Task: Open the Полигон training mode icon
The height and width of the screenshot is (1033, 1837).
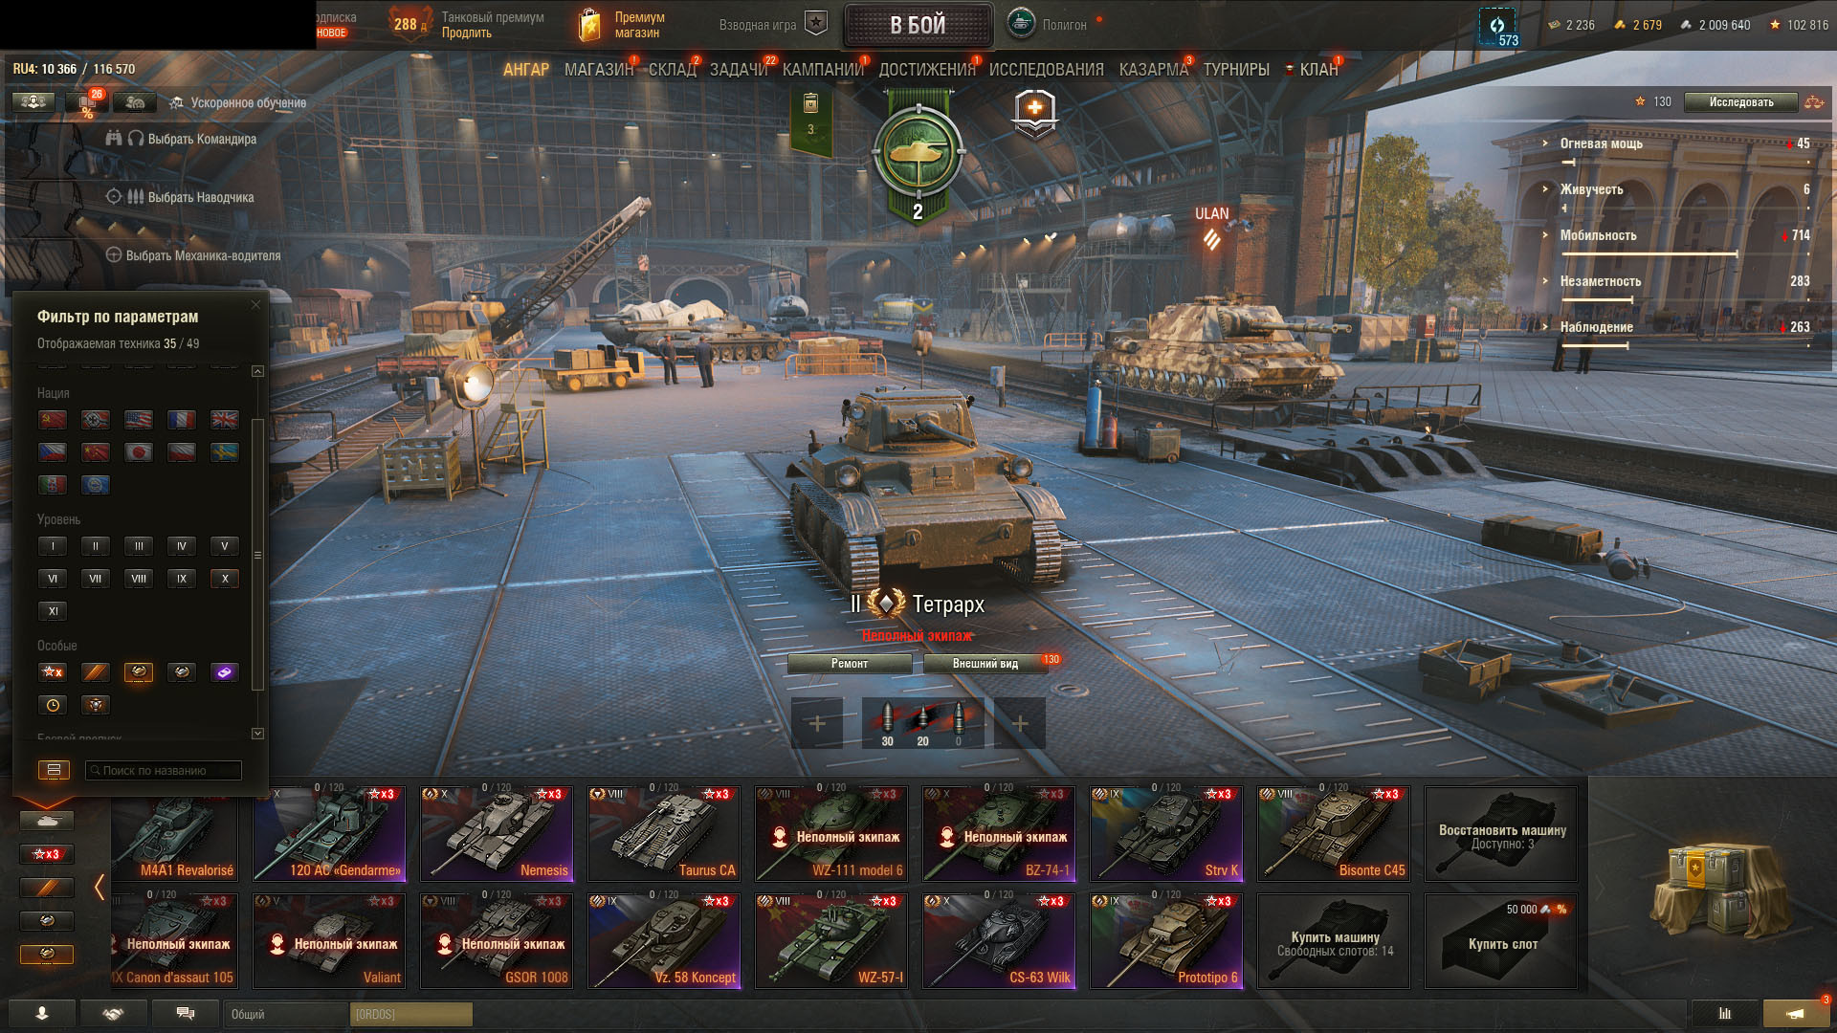Action: click(1021, 24)
